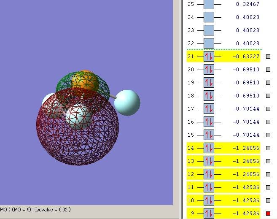Image resolution: width=277 pixels, height=219 pixels.
Task: Click energy -1.42936 of orbital 9
Action: pyautogui.click(x=246, y=214)
